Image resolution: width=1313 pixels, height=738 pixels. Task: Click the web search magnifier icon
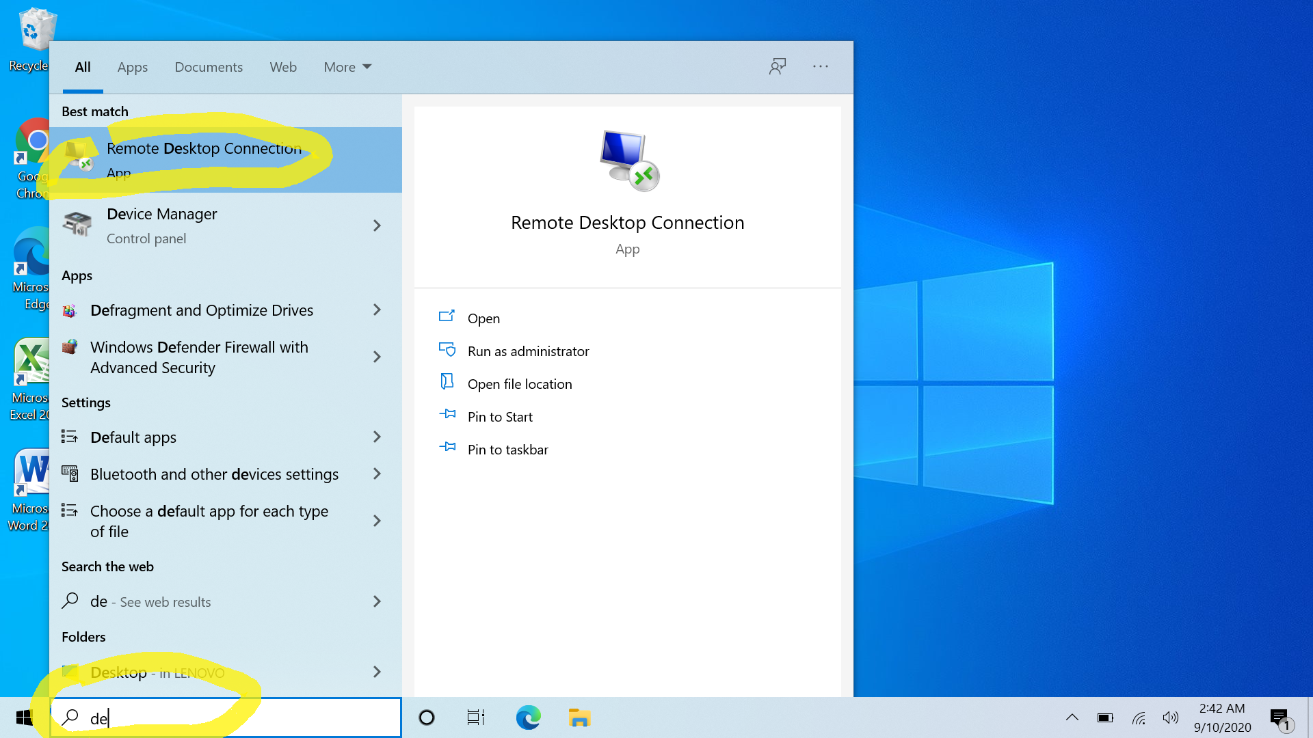click(70, 601)
